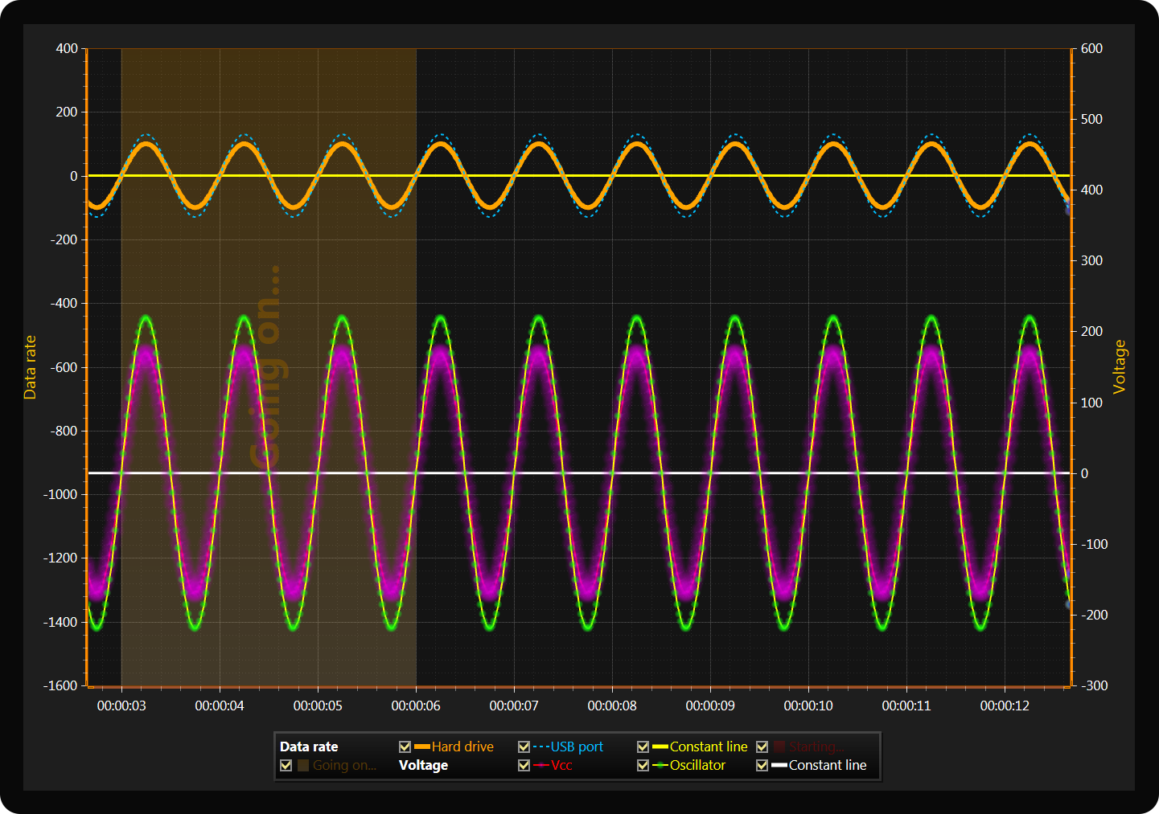Click the yellow Constant line legend icon

coord(660,747)
